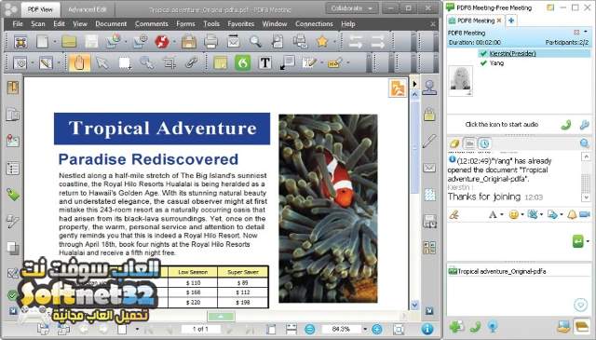Open the Comments menu

click(x=151, y=24)
